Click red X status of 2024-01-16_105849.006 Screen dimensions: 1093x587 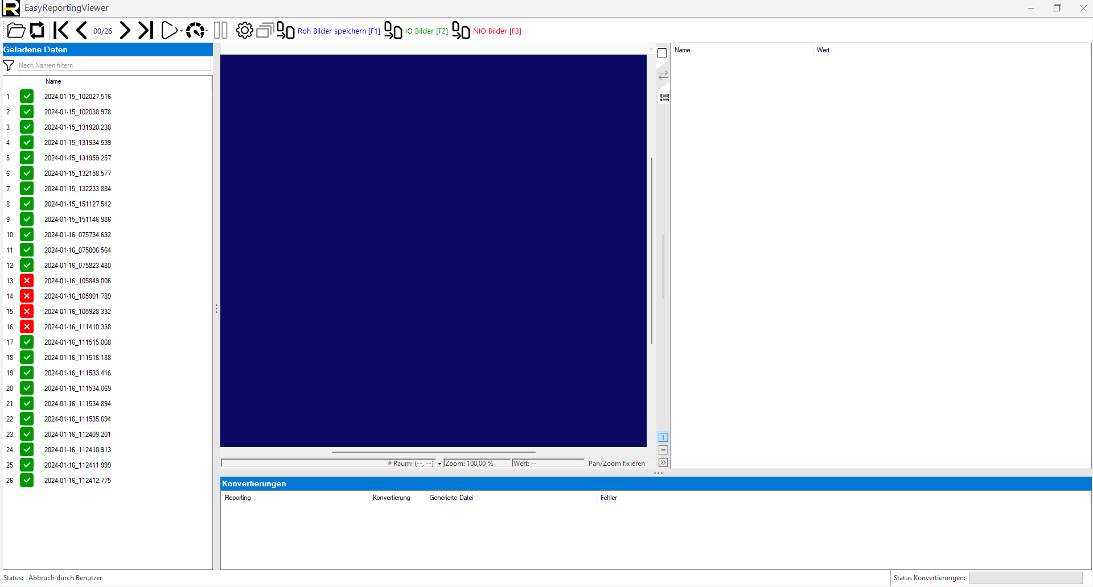(27, 280)
